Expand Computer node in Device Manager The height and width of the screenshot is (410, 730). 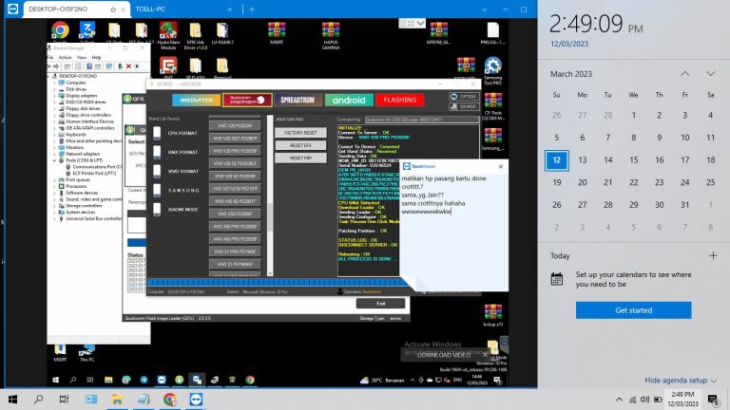[x=54, y=83]
